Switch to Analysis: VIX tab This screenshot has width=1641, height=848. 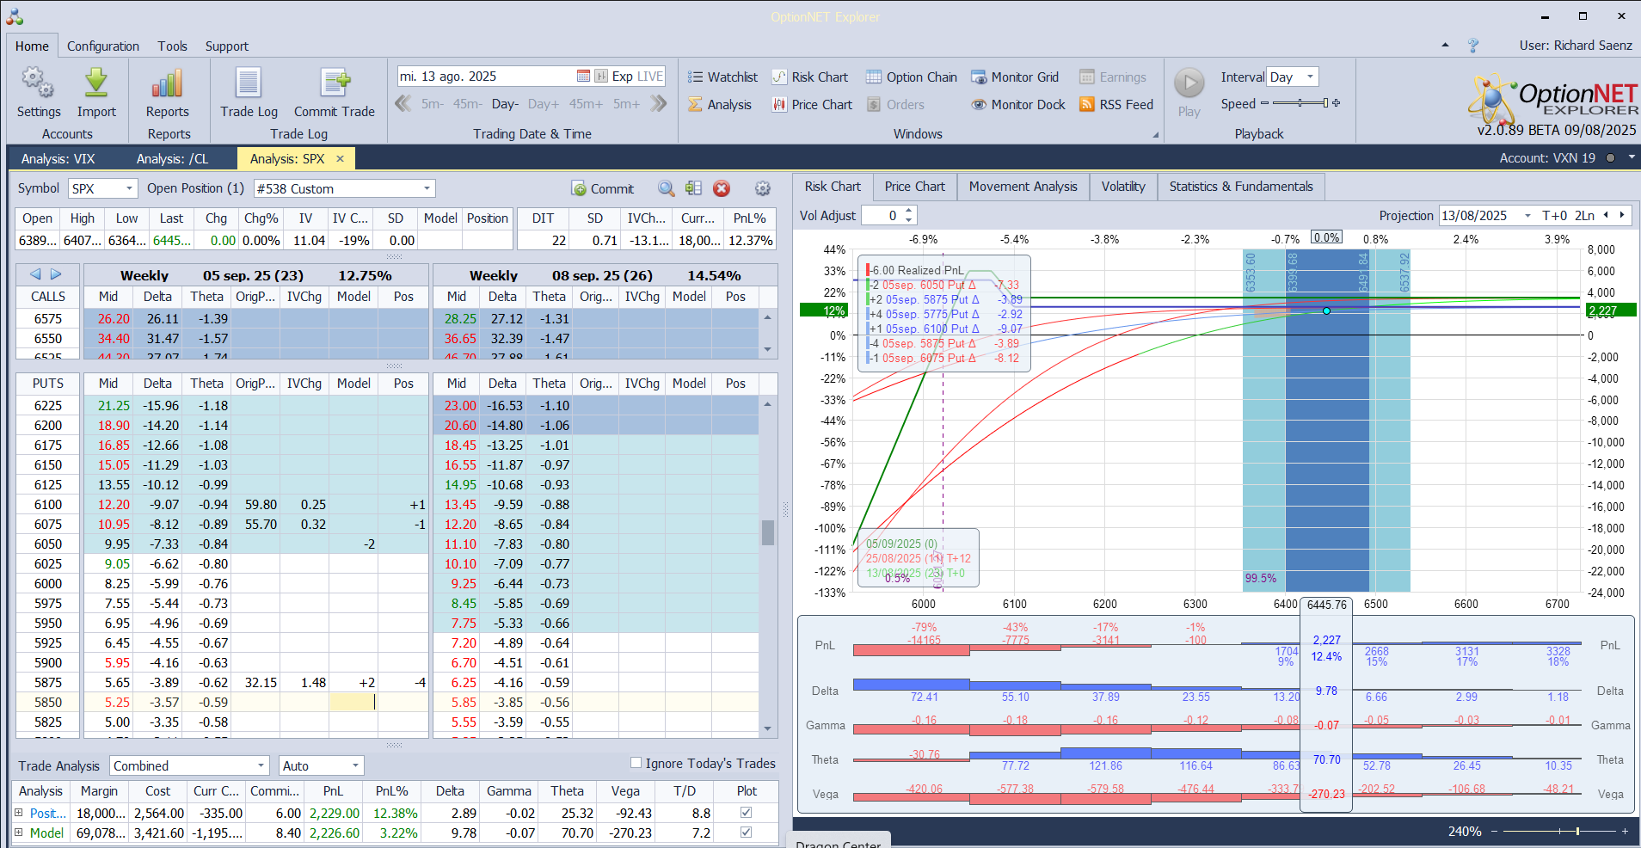[x=58, y=158]
